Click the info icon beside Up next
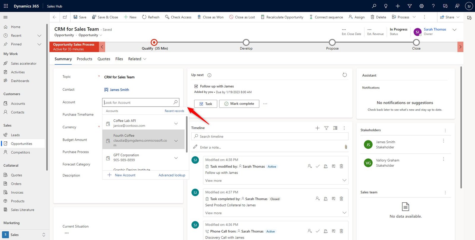 click(x=209, y=75)
